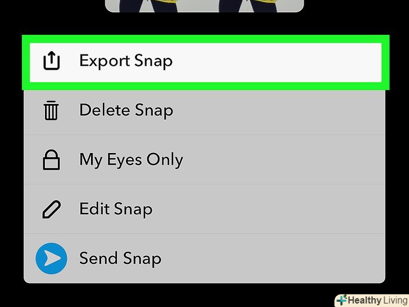The image size is (409, 307).
Task: Tap the empty space in My Eyes Only row
Action: [x=284, y=160]
